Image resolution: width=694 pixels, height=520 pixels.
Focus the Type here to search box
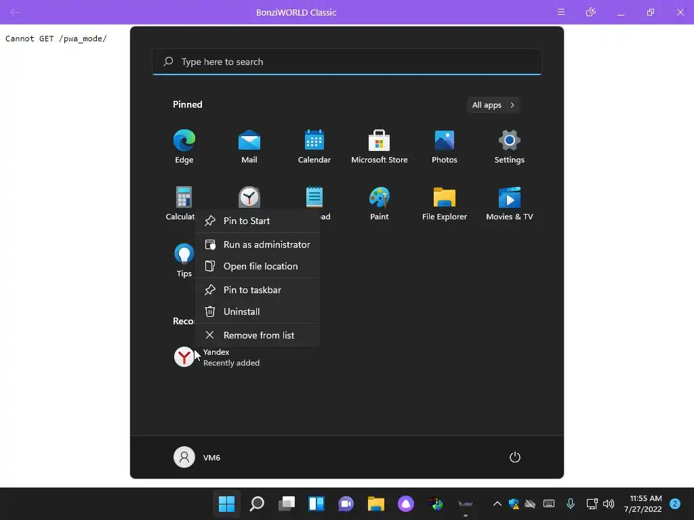coord(347,62)
